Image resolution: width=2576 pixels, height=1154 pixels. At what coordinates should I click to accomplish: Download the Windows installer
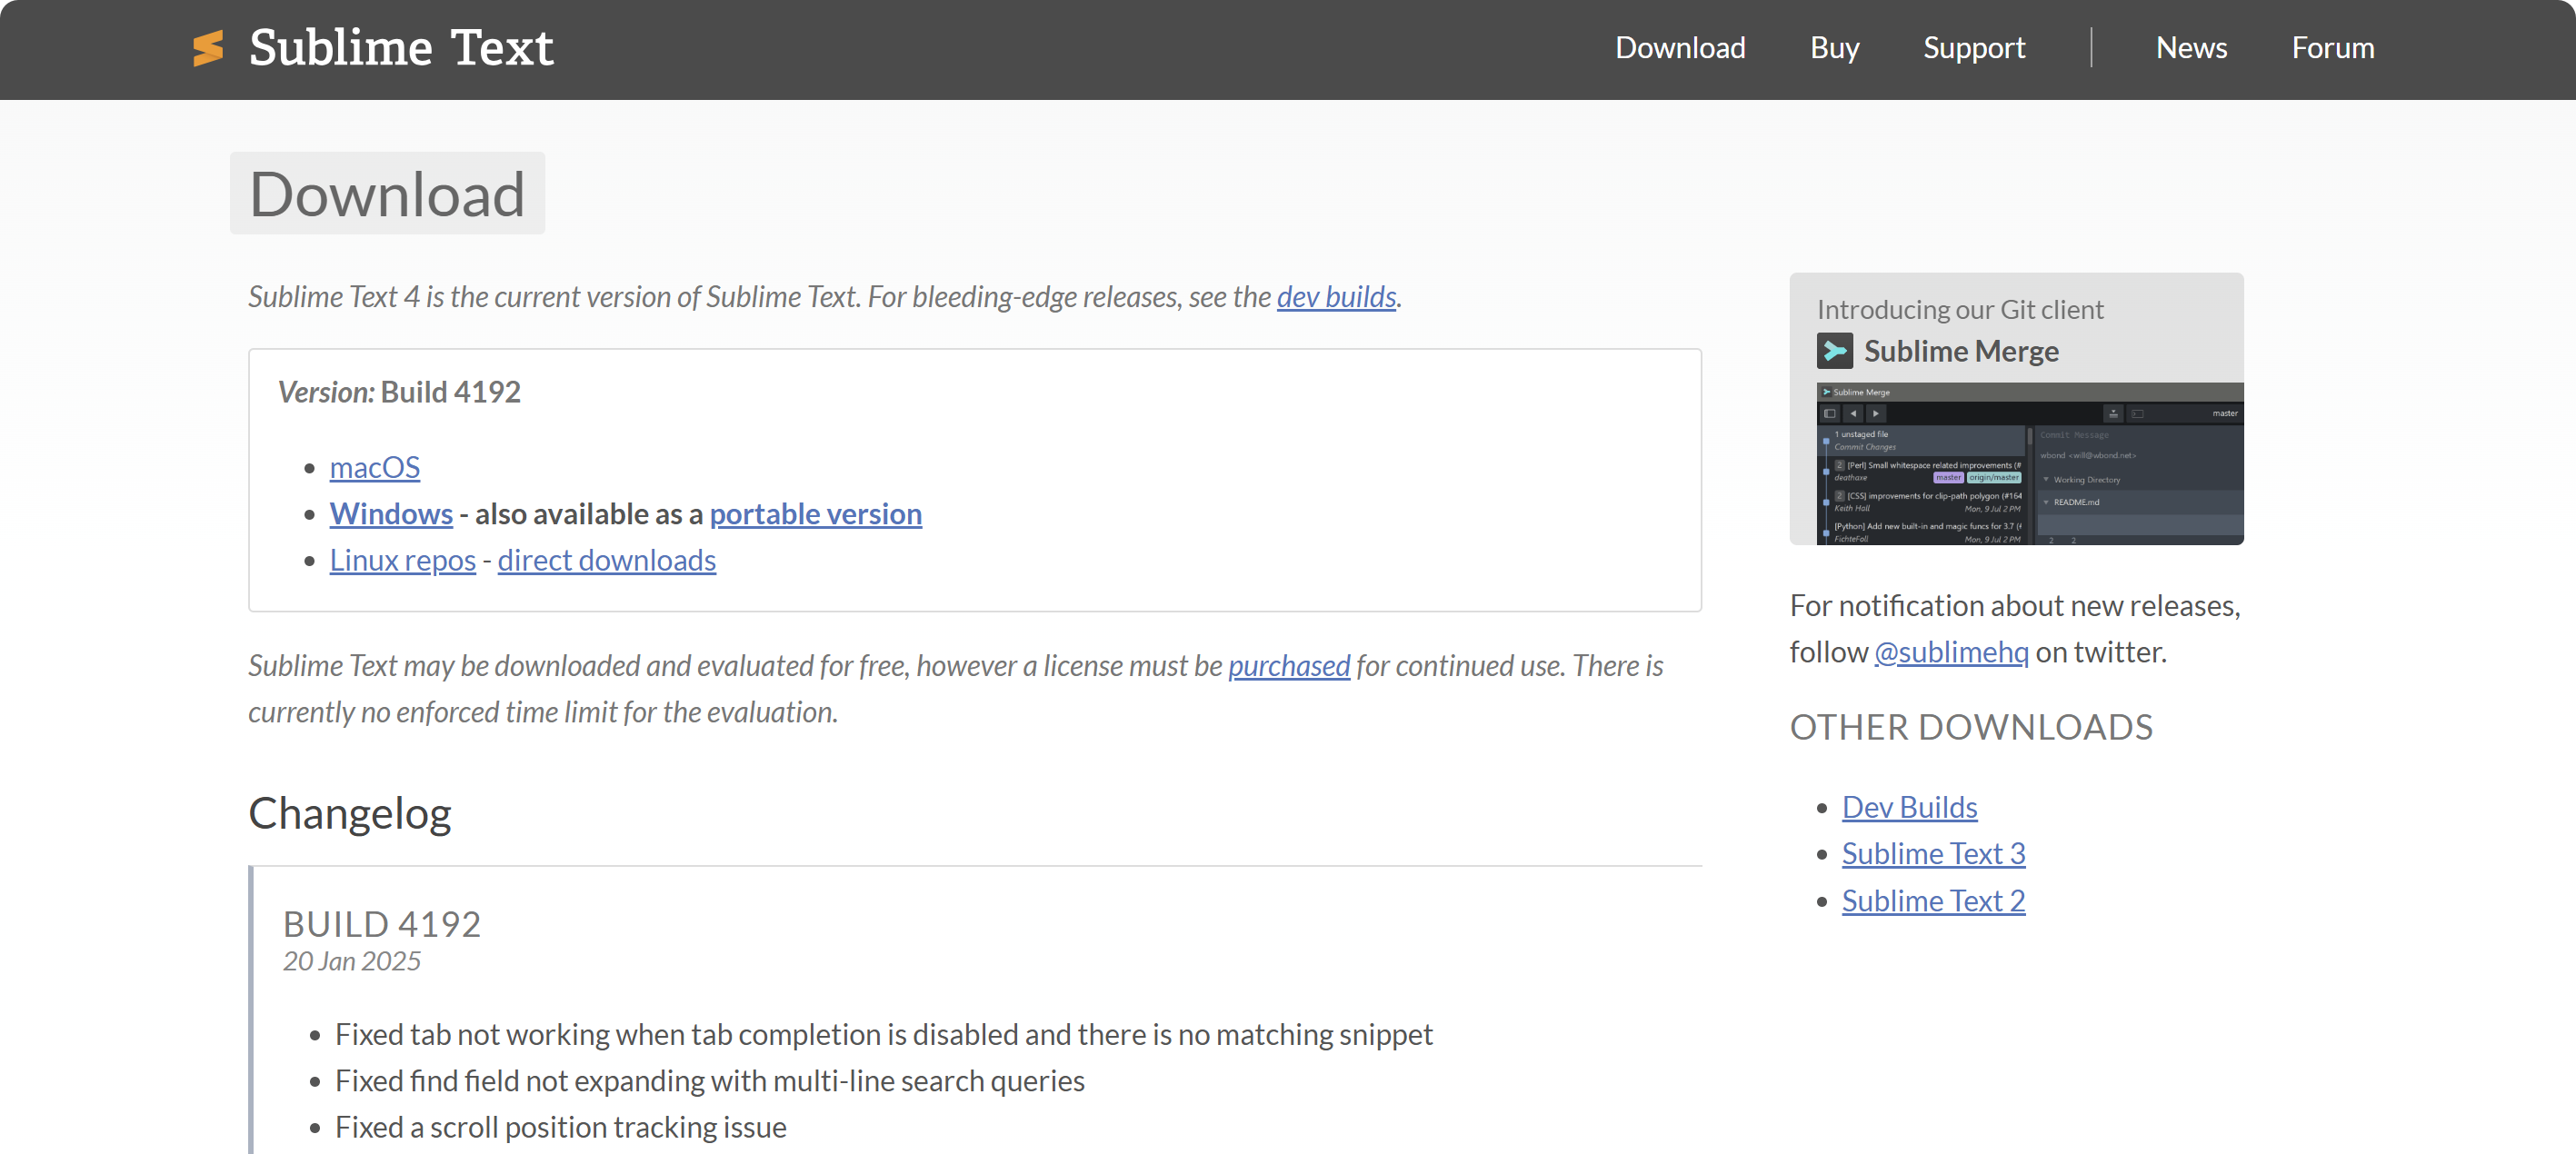pos(391,514)
